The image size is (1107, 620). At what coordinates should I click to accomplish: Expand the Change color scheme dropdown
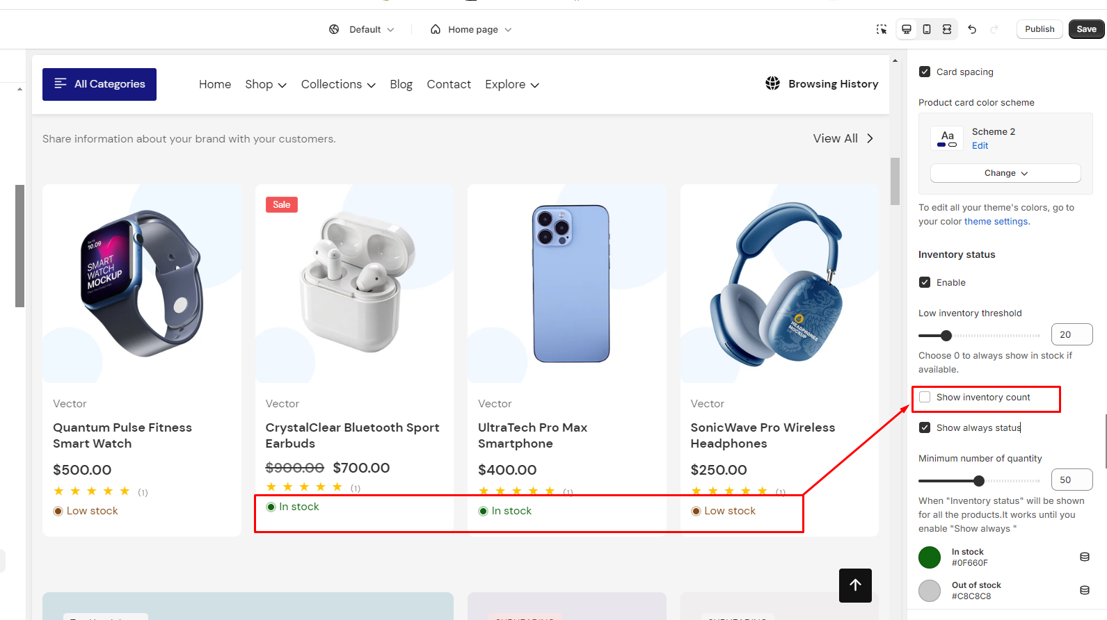[x=1005, y=173]
